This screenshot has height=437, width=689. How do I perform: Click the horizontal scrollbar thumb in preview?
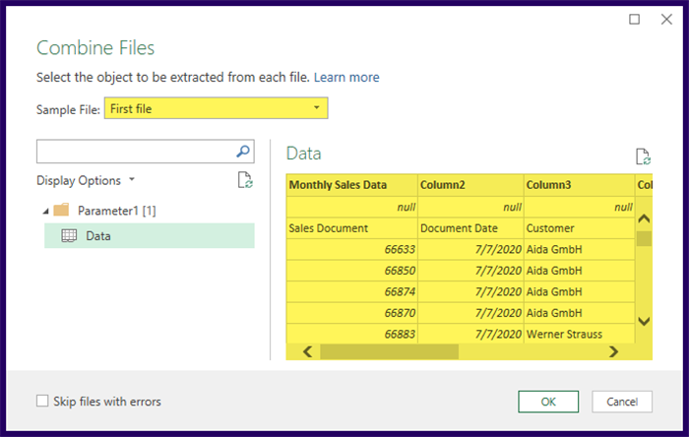click(x=389, y=350)
